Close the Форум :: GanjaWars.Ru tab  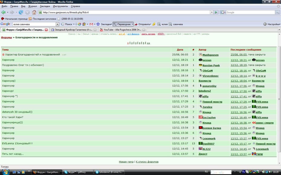pyautogui.click(x=46, y=30)
